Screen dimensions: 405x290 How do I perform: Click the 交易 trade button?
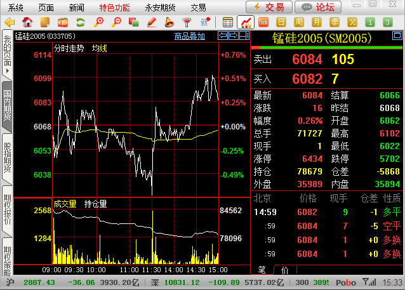click(x=269, y=7)
